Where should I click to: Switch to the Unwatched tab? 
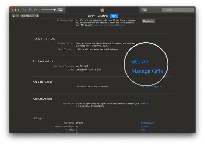(x=103, y=16)
